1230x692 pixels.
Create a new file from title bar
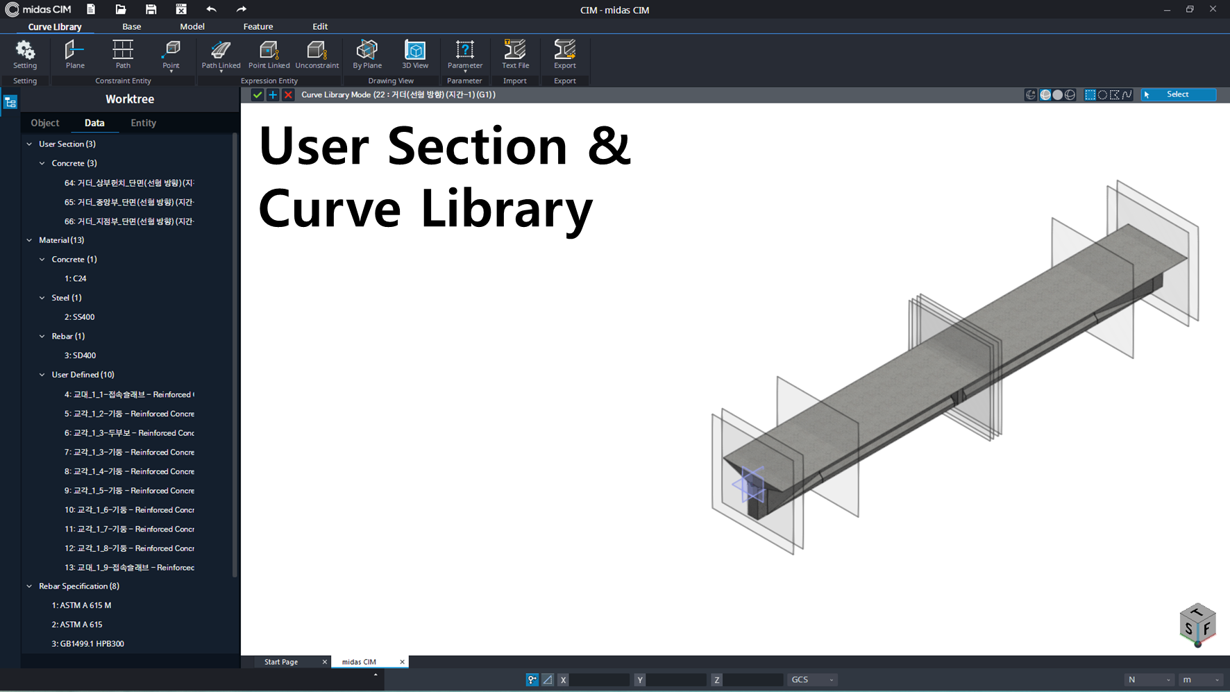(x=91, y=9)
